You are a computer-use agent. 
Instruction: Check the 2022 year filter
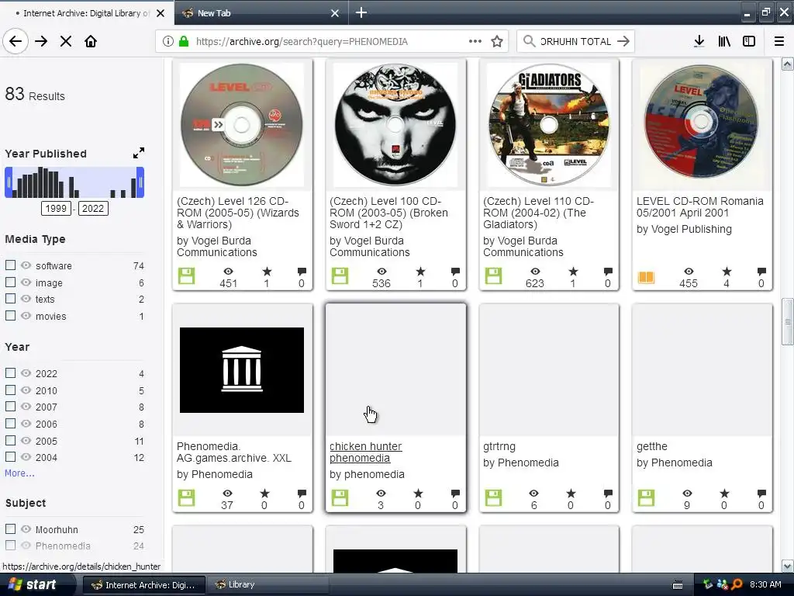point(10,373)
